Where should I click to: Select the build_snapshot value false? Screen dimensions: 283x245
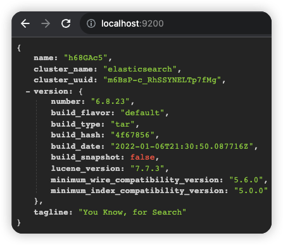[142, 157]
